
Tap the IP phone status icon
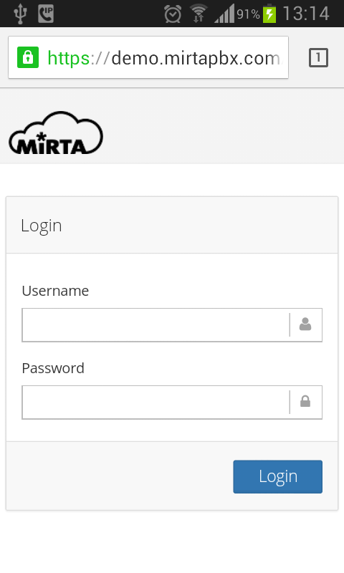(46, 14)
